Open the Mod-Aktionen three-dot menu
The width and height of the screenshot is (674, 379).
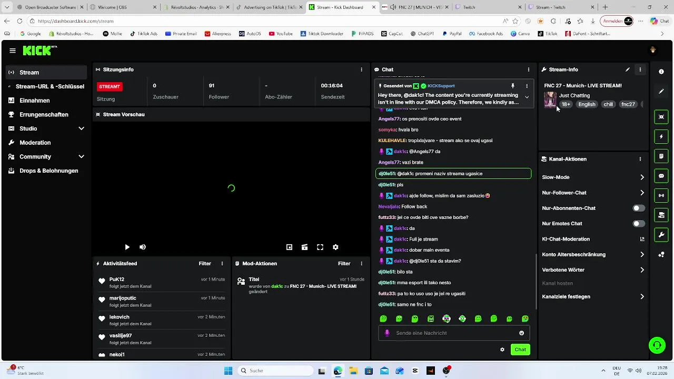click(361, 264)
